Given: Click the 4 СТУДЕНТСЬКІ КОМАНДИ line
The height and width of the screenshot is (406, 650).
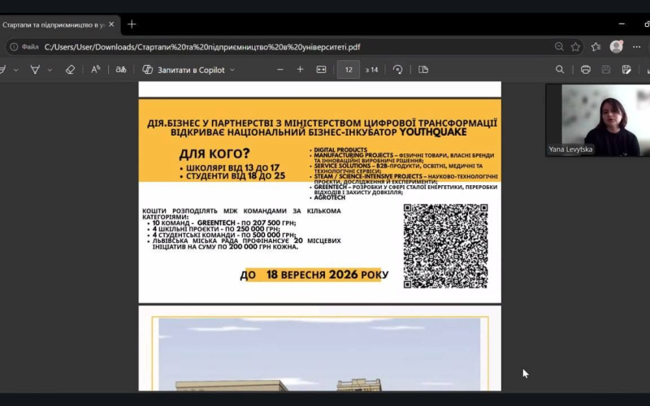Looking at the screenshot, I should coord(224,235).
